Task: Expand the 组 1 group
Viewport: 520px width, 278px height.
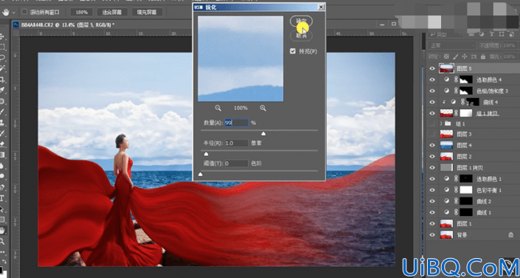Action: click(441, 123)
